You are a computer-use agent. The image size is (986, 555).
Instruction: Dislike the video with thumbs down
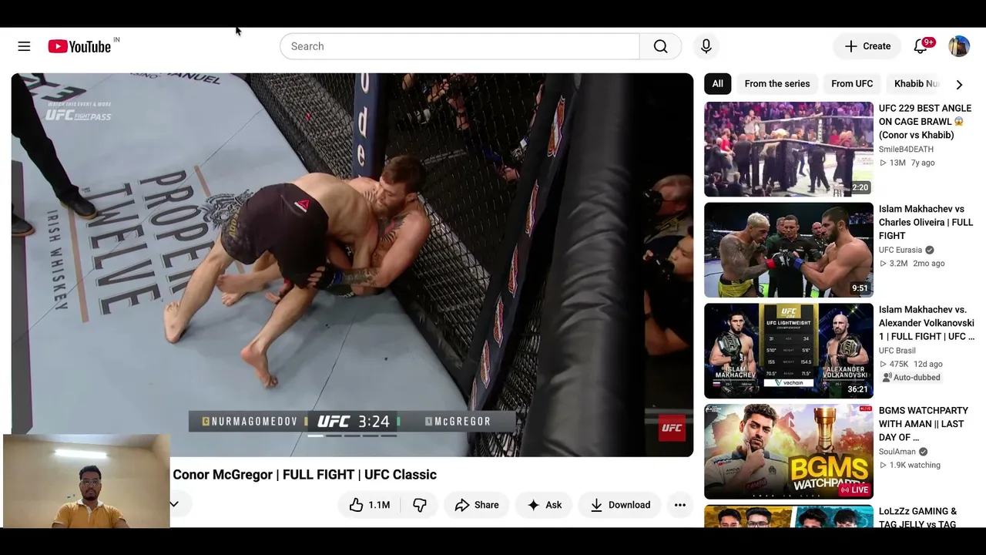[420, 505]
